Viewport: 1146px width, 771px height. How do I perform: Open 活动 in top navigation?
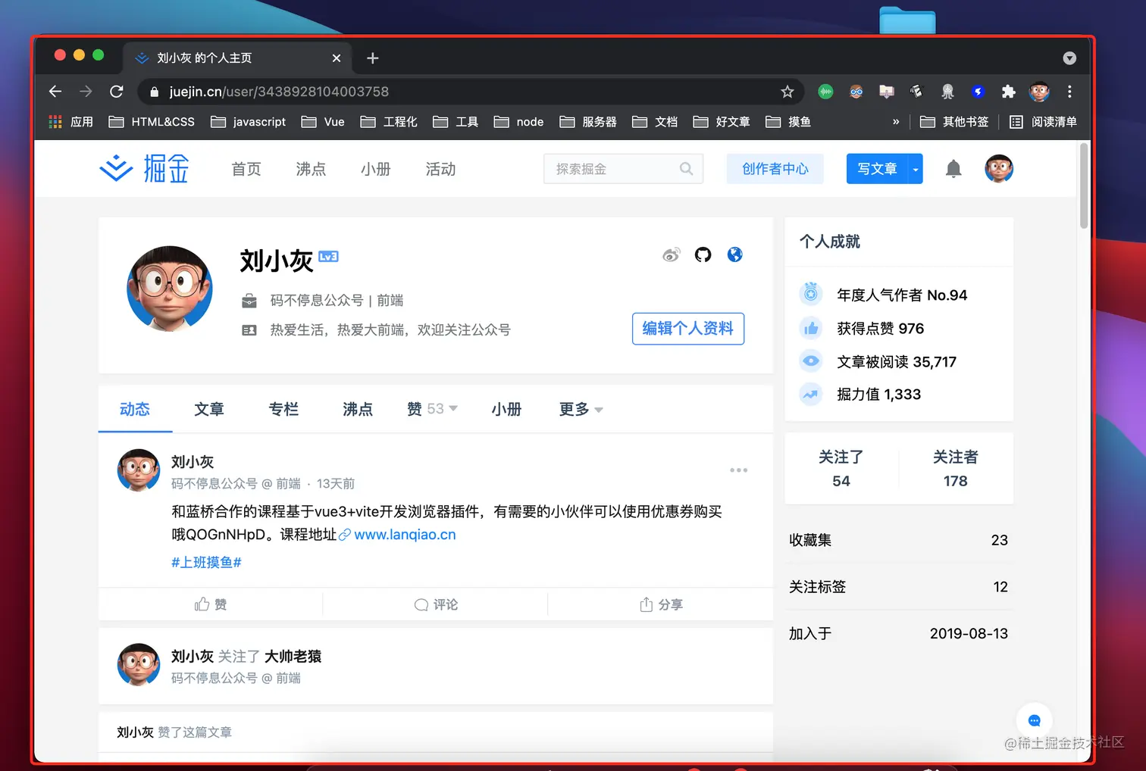[440, 169]
